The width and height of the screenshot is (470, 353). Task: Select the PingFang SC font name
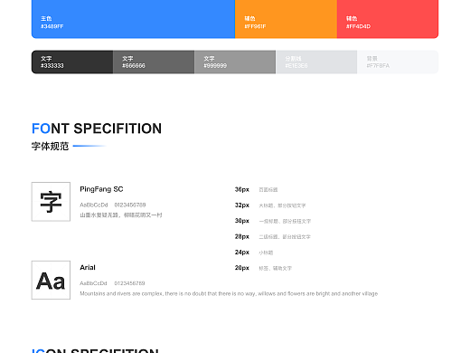click(x=101, y=189)
